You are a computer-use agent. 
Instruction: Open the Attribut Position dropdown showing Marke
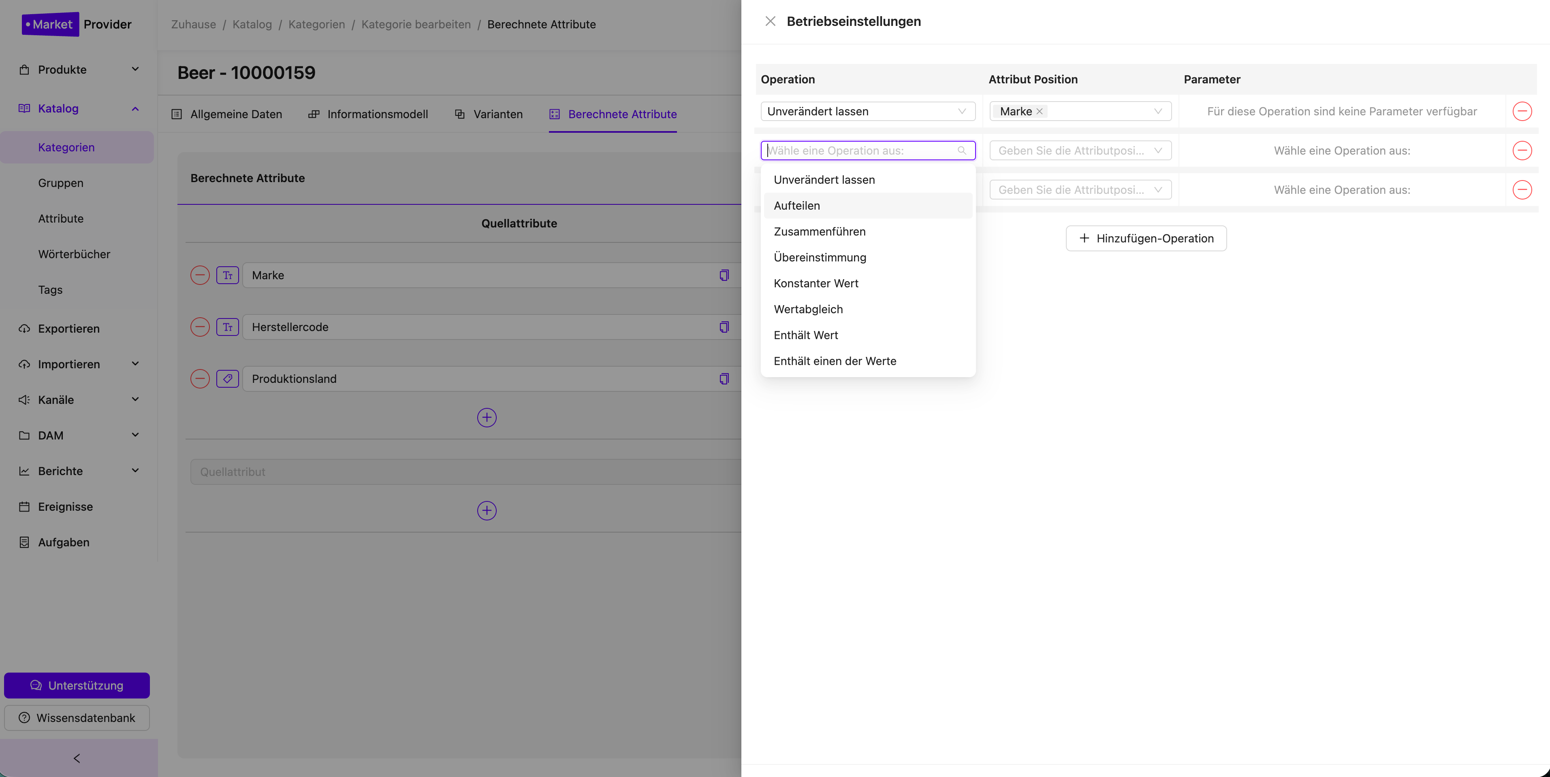point(1157,111)
